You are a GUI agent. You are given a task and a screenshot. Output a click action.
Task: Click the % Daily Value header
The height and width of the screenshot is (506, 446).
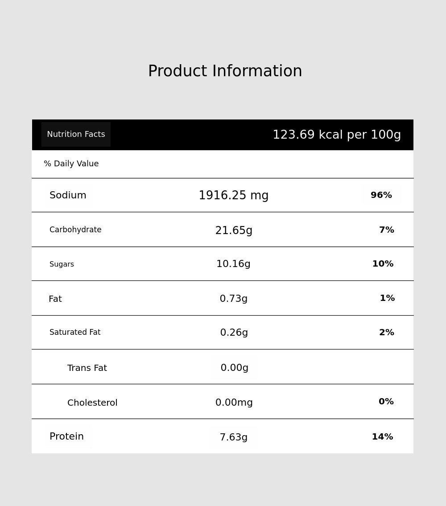click(x=71, y=164)
